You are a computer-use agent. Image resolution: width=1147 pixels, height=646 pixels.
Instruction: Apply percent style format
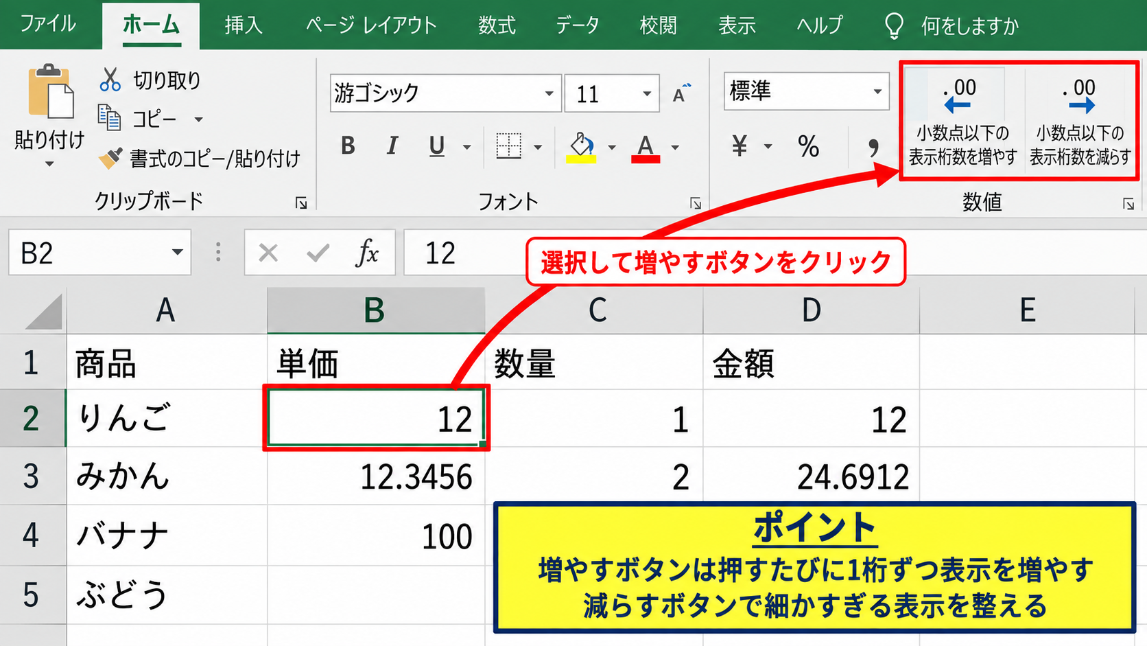tap(809, 146)
